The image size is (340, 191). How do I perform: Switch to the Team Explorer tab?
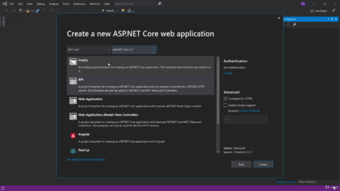(x=307, y=182)
